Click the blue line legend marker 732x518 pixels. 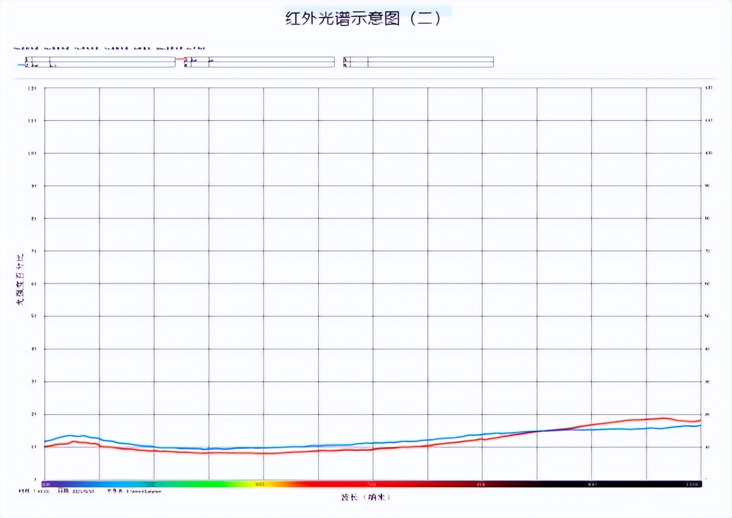[x=21, y=65]
